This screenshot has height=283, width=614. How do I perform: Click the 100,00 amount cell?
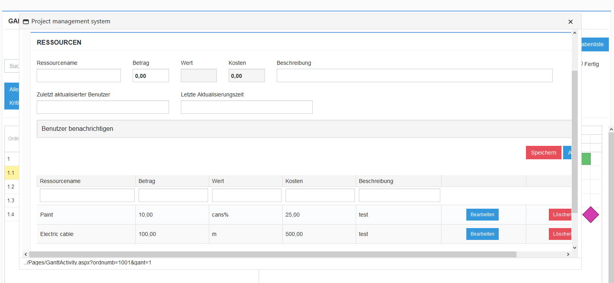pos(172,234)
